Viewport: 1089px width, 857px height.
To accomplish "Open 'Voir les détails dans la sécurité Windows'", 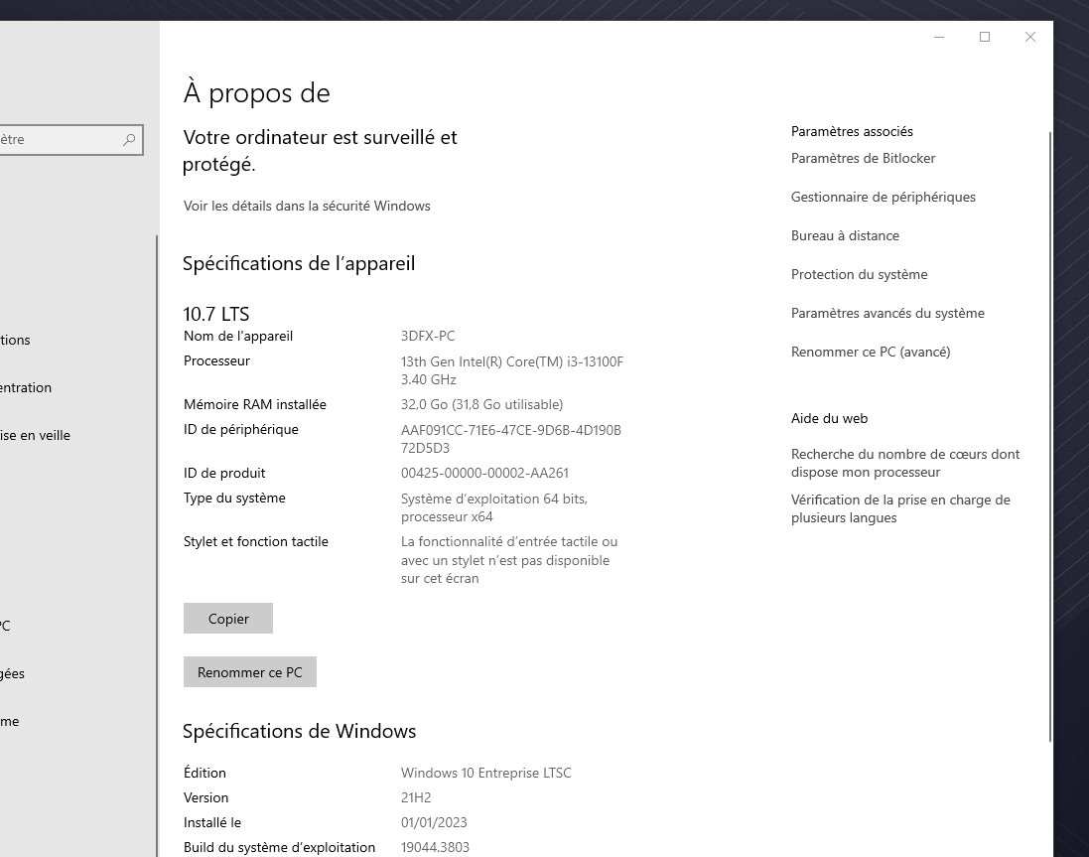I will coord(307,206).
